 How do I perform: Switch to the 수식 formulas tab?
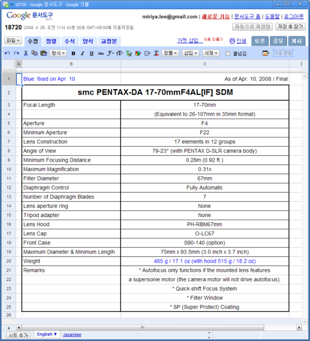coord(70,41)
